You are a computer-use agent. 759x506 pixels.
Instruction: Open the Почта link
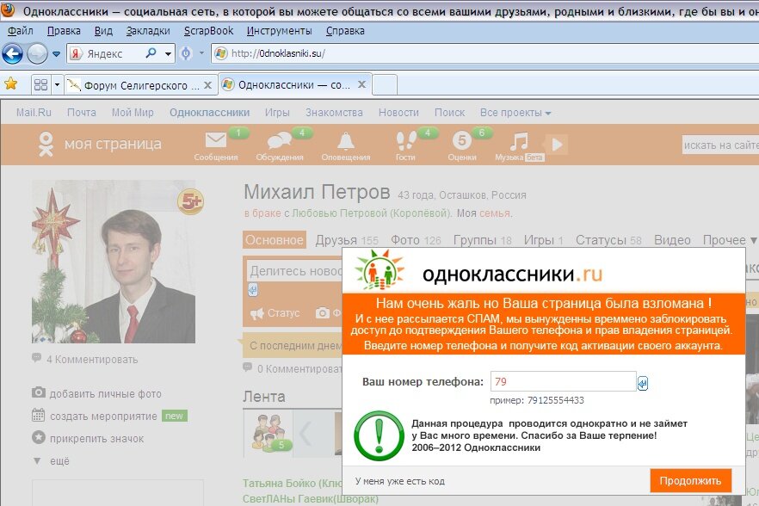click(x=81, y=113)
